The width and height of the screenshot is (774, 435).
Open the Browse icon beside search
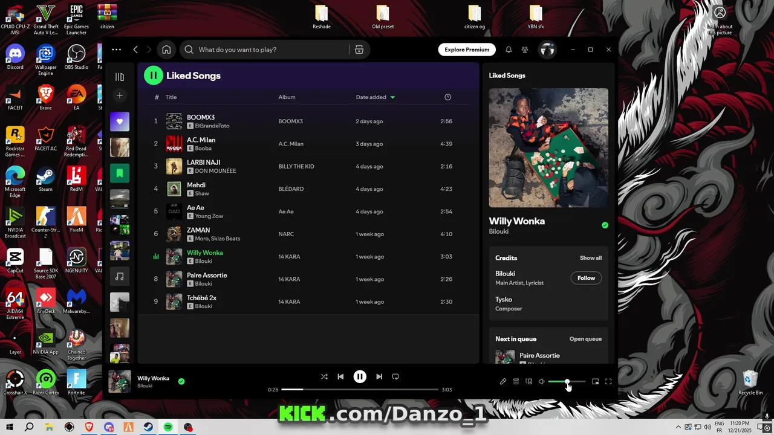click(359, 50)
